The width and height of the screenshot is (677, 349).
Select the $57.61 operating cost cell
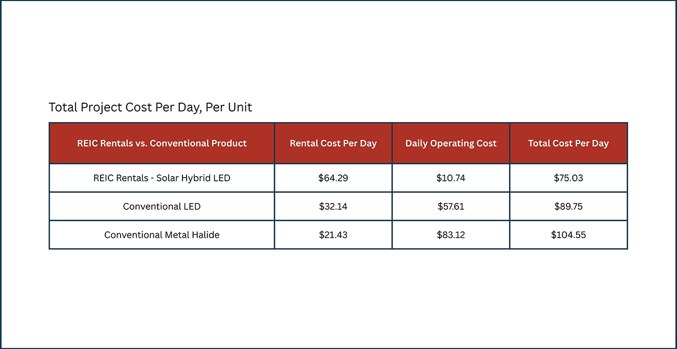tap(451, 206)
